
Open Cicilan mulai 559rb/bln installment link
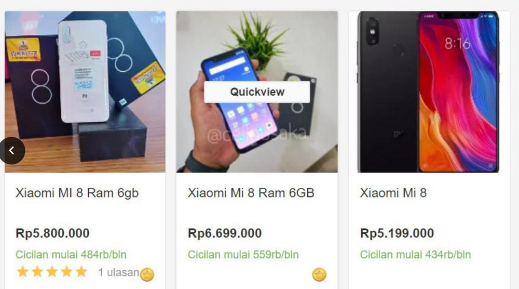coord(243,255)
